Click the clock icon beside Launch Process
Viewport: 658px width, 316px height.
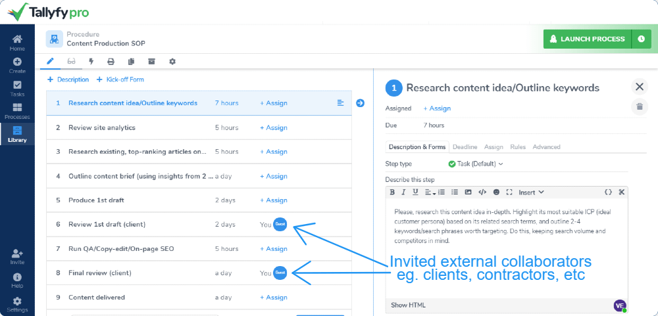tap(641, 39)
